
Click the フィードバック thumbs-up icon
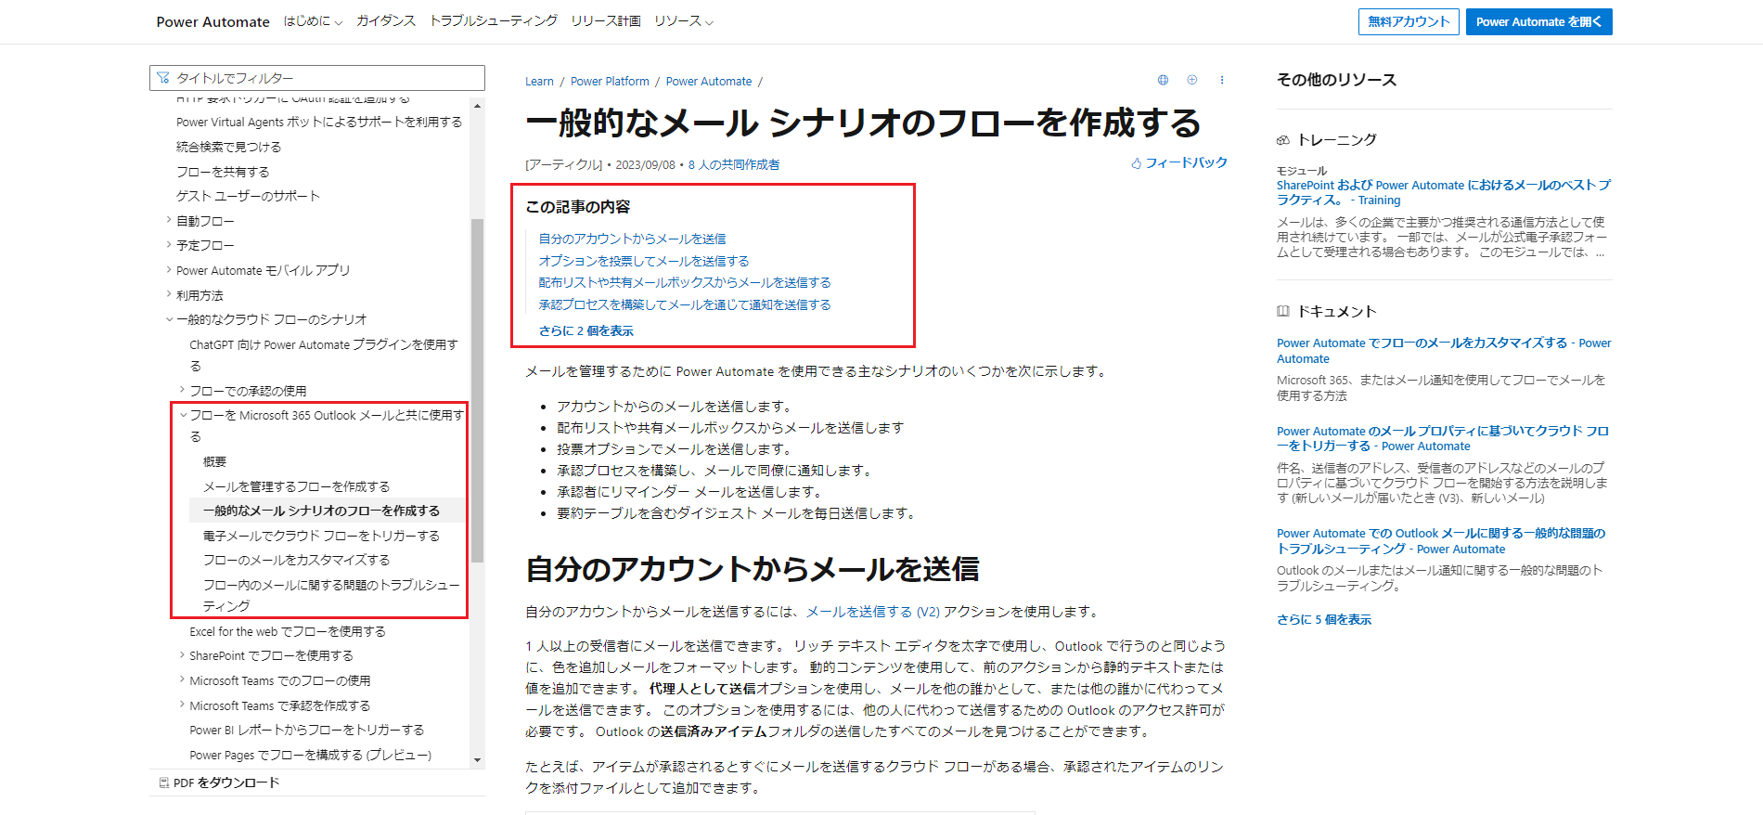click(1136, 163)
